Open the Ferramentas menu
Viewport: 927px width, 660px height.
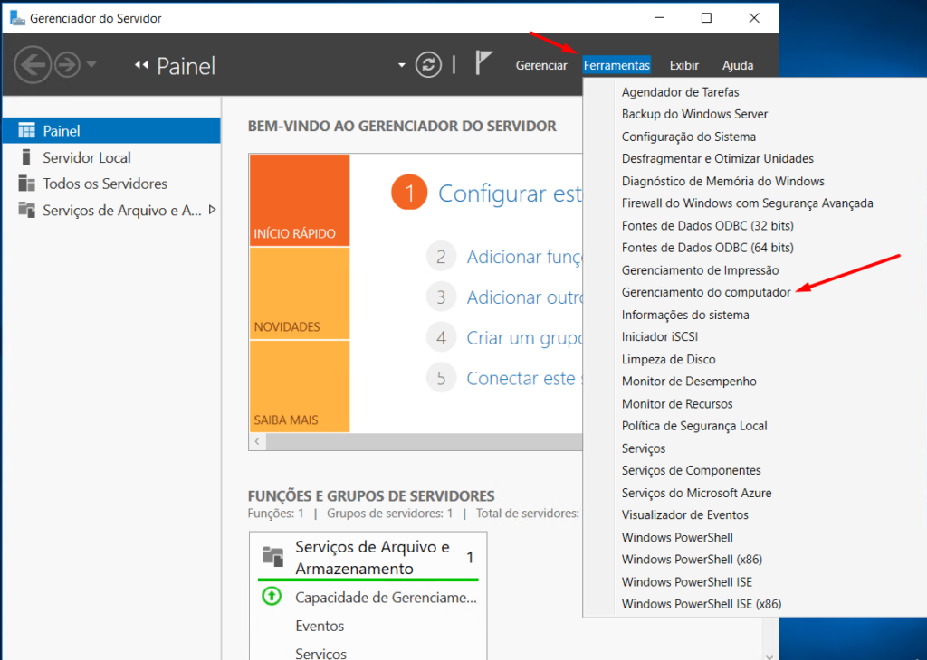point(616,65)
